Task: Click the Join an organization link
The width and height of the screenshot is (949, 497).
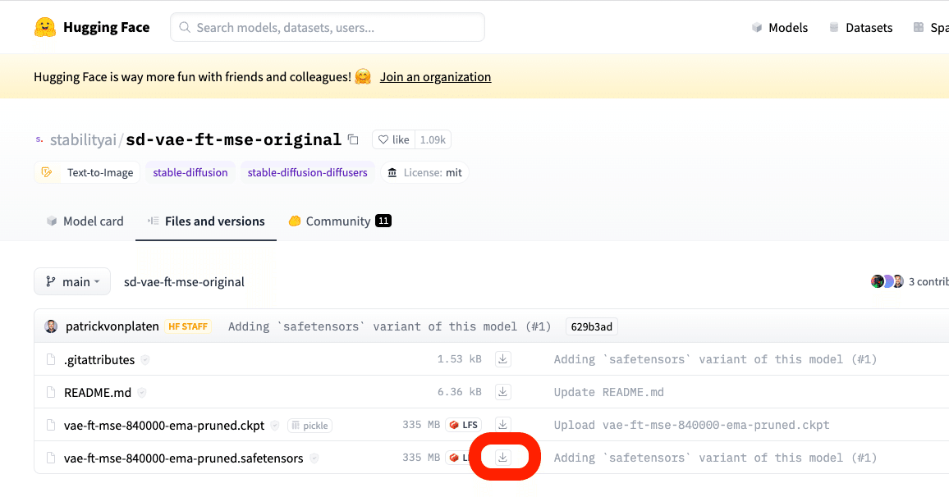Action: pyautogui.click(x=435, y=77)
